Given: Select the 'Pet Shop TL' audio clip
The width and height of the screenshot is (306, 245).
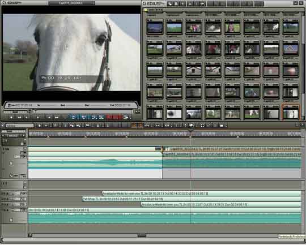Looking at the screenshot, I should 192,199.
